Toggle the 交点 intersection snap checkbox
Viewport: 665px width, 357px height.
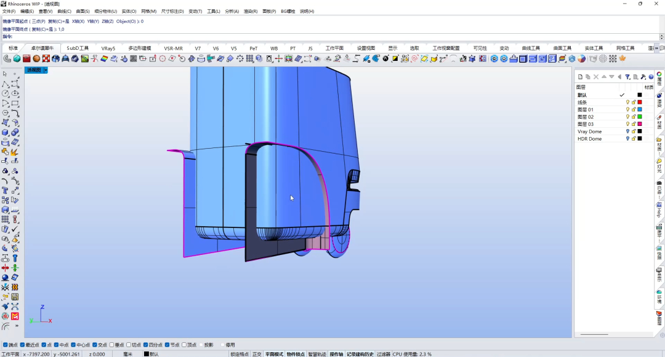[95, 345]
